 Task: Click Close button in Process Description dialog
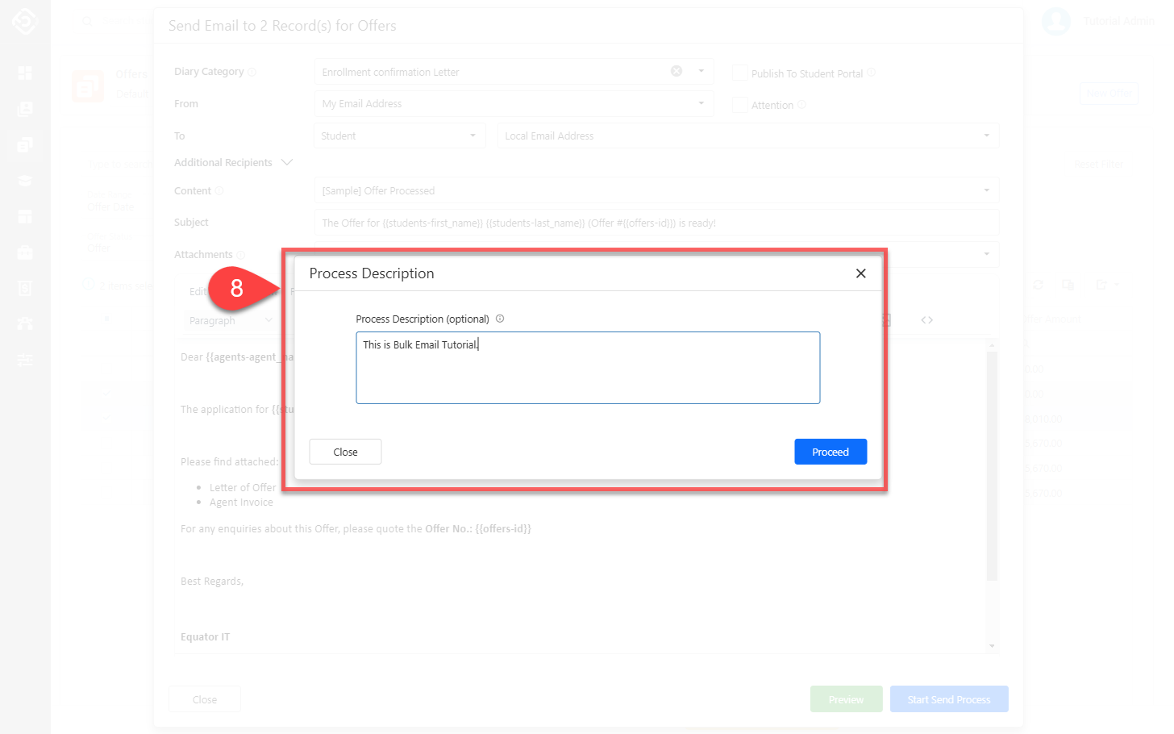point(345,452)
